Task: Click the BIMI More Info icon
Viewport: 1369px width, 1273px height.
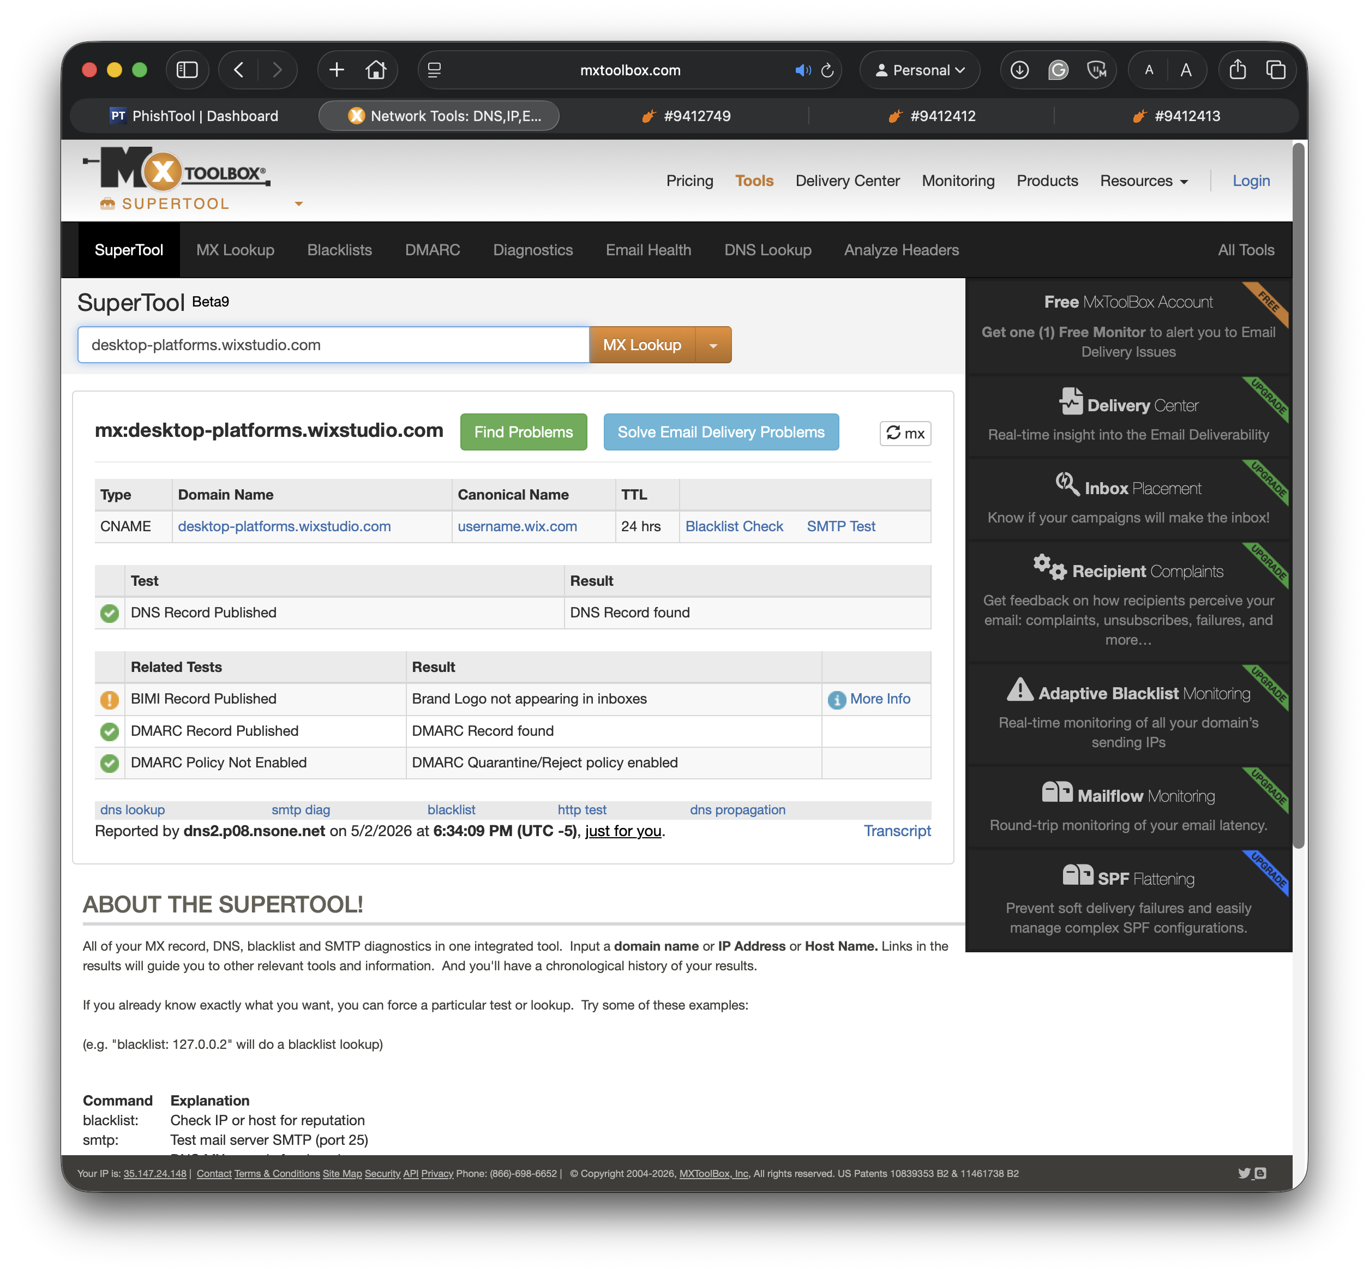Action: tap(837, 700)
